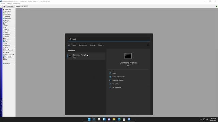Viewport: 218px width, 122px height.
Task: Choose Pin to Start
Action: point(116,84)
